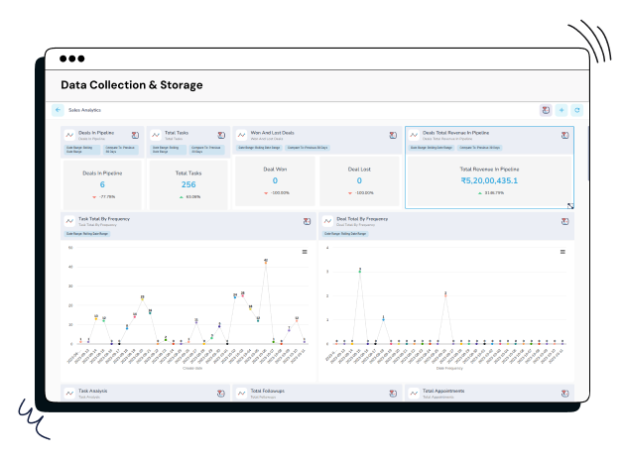Click Total Appointments chart type icon
The width and height of the screenshot is (624, 459).
click(414, 394)
